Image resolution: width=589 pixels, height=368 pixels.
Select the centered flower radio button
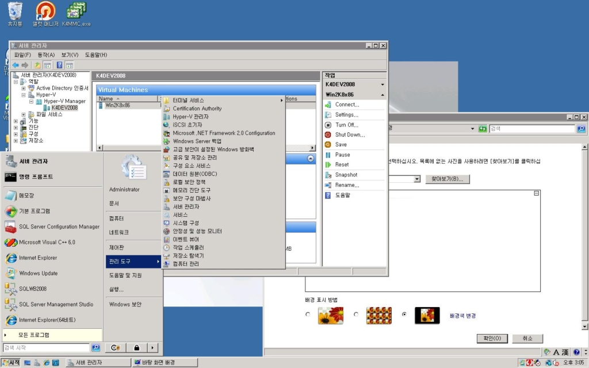click(x=404, y=315)
